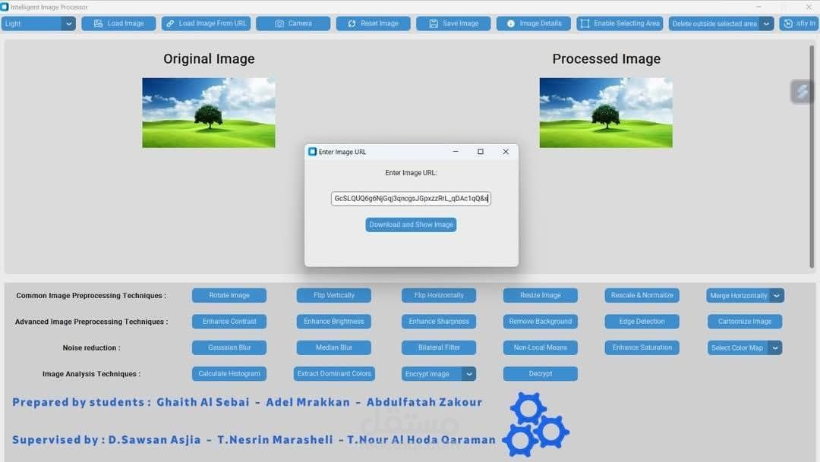This screenshot has height=462, width=820.
Task: Click Enhance Saturation
Action: click(x=642, y=347)
